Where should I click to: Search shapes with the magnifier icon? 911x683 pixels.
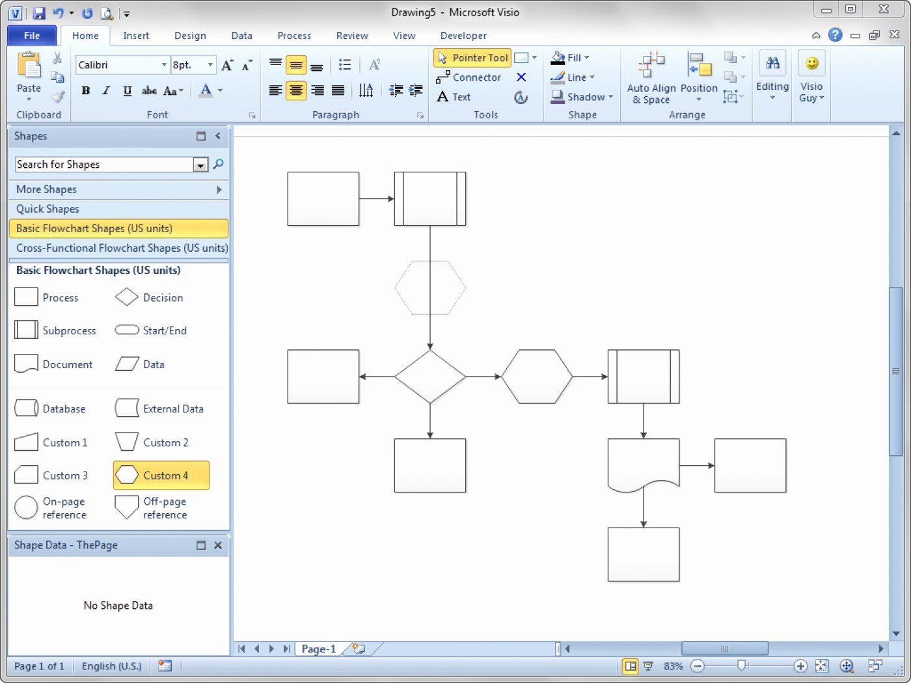(x=219, y=164)
